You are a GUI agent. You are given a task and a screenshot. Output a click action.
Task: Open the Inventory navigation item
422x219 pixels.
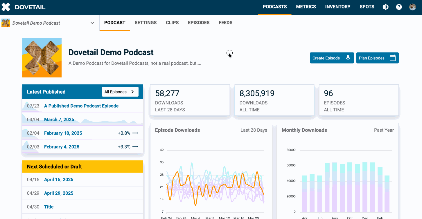click(337, 7)
